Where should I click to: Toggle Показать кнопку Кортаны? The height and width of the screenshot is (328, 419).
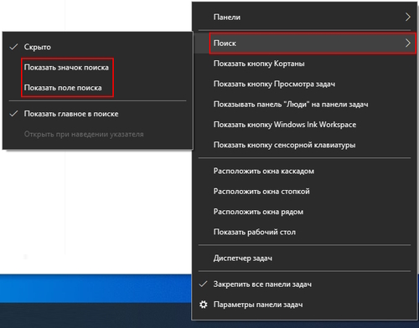pos(304,64)
